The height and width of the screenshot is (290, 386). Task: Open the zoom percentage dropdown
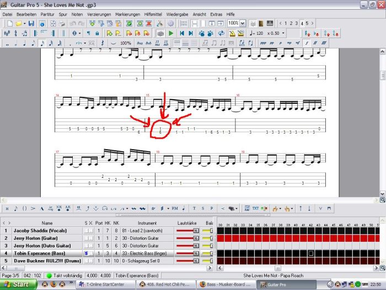pyautogui.click(x=243, y=23)
